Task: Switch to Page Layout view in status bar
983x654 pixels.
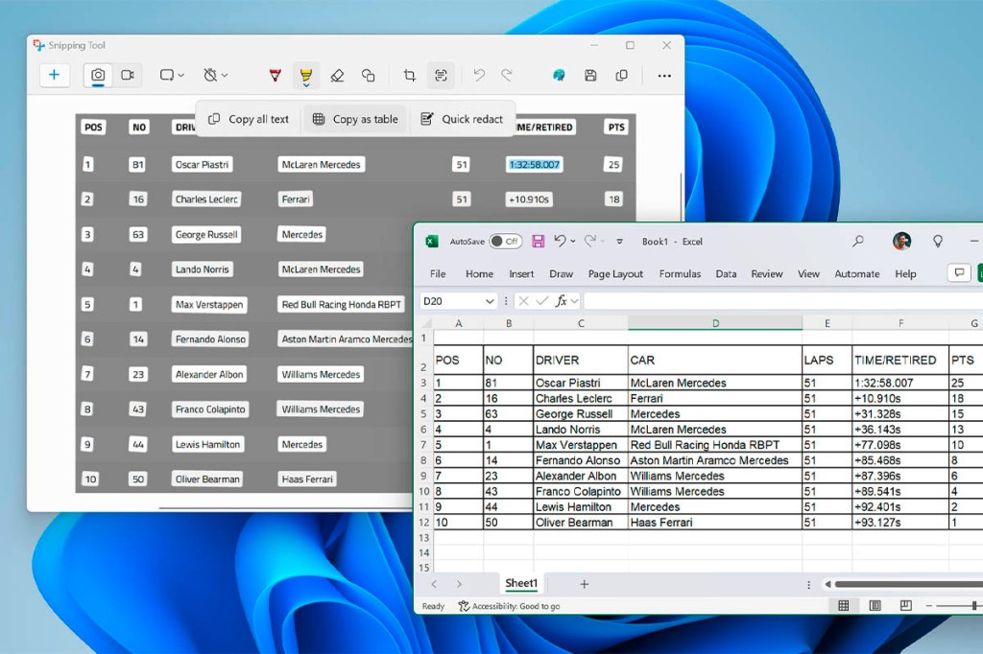Action: click(x=875, y=605)
